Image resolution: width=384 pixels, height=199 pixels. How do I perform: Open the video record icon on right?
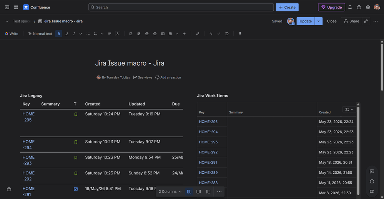point(372,191)
